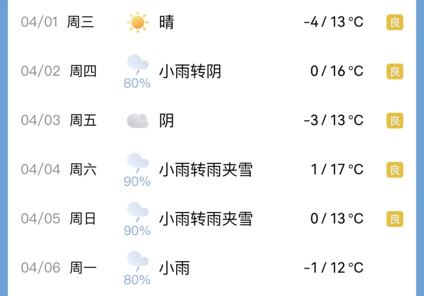
Task: Click the sunny icon for 04/01
Action: [x=138, y=22]
